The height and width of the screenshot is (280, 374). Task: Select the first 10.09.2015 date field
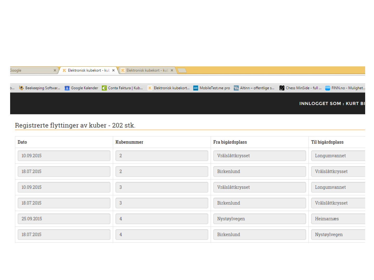coord(64,156)
